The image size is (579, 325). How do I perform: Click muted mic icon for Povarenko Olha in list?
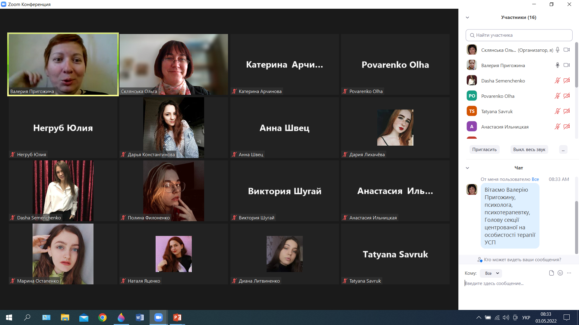pos(558,96)
